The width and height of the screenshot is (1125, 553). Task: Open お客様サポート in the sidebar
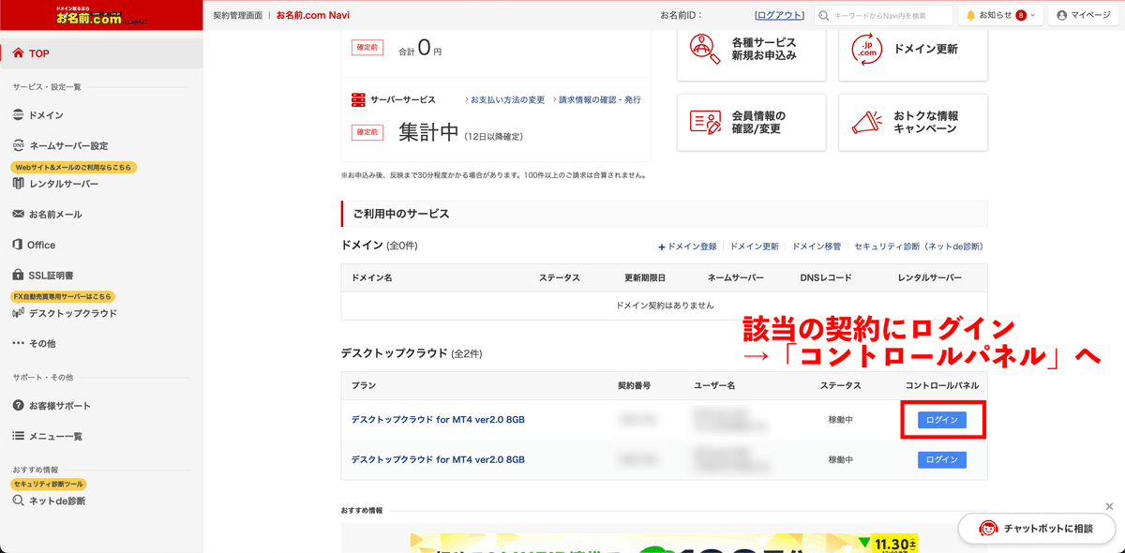pos(52,405)
